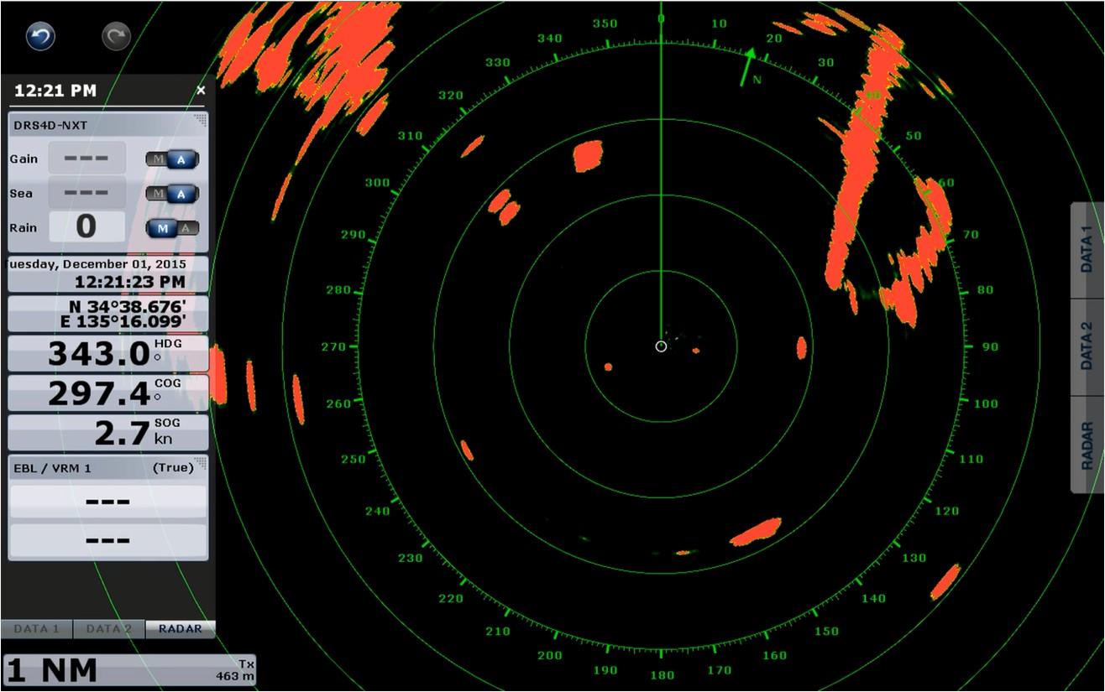Open the DRS4D-NXT panel corner grip
This screenshot has width=1105, height=692.
click(x=200, y=120)
